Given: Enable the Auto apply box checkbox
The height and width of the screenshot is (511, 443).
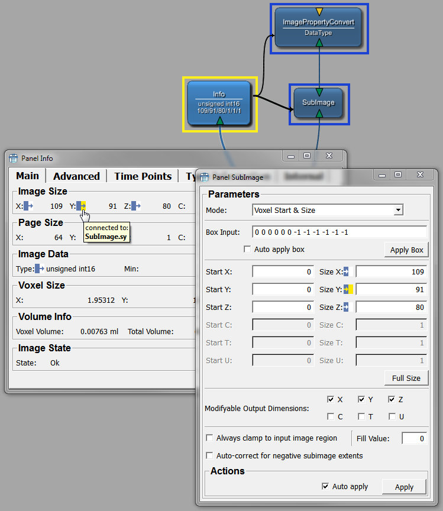Looking at the screenshot, I should [x=247, y=250].
